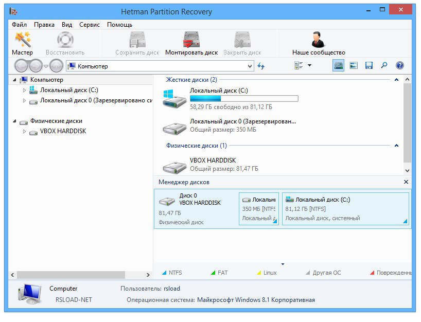Open the Правка menu
Screen dimensions: 421x322
pos(44,25)
